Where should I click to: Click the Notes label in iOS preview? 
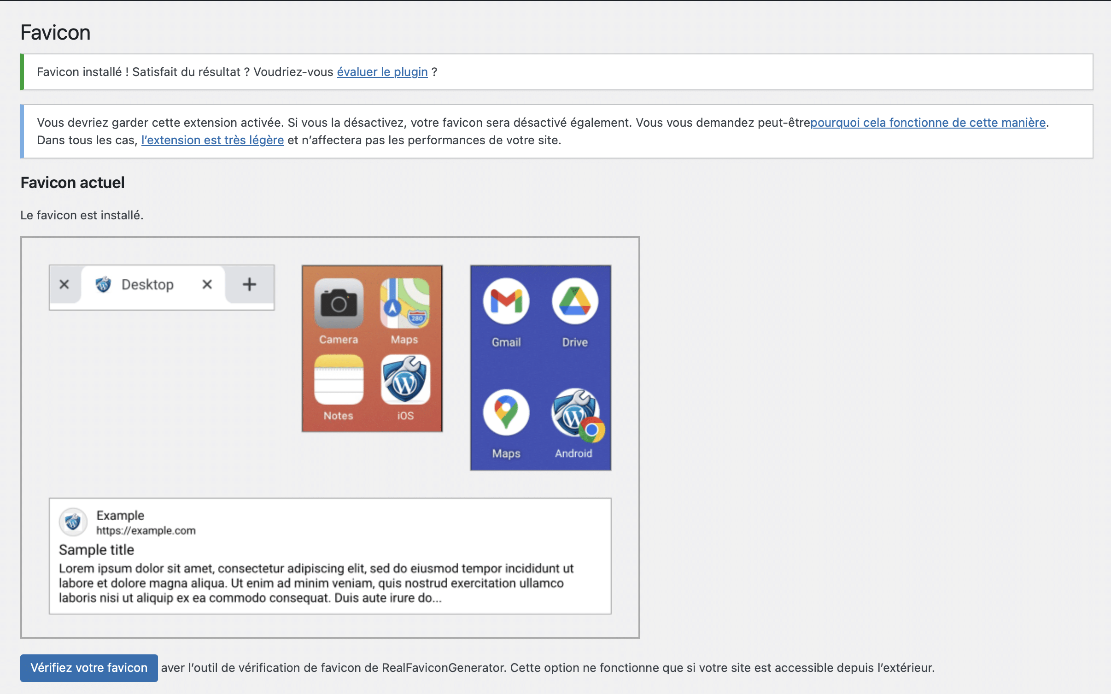coord(339,416)
